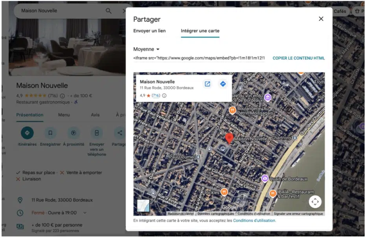Expand opening hours chevron
The width and height of the screenshot is (366, 238).
coord(85,213)
